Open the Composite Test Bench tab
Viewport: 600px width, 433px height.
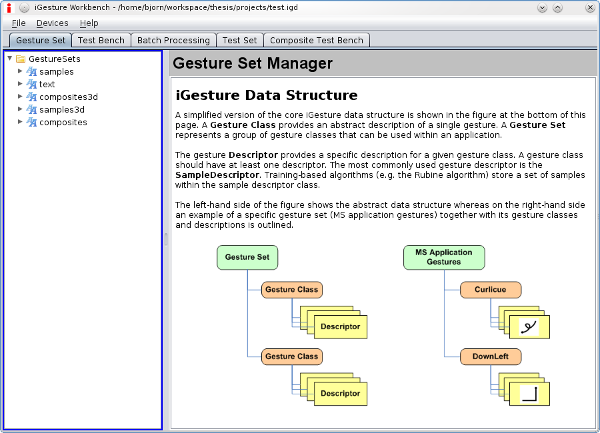click(316, 41)
